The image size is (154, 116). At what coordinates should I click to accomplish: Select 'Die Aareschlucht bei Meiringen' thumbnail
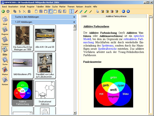tap(22, 38)
